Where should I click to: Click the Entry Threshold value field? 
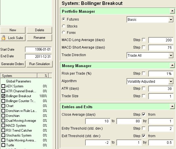pos(161,129)
